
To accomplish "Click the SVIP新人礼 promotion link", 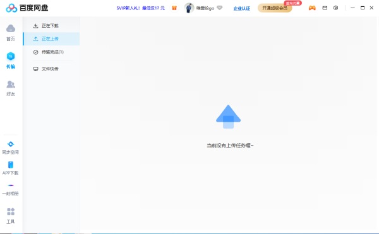I will click(140, 8).
